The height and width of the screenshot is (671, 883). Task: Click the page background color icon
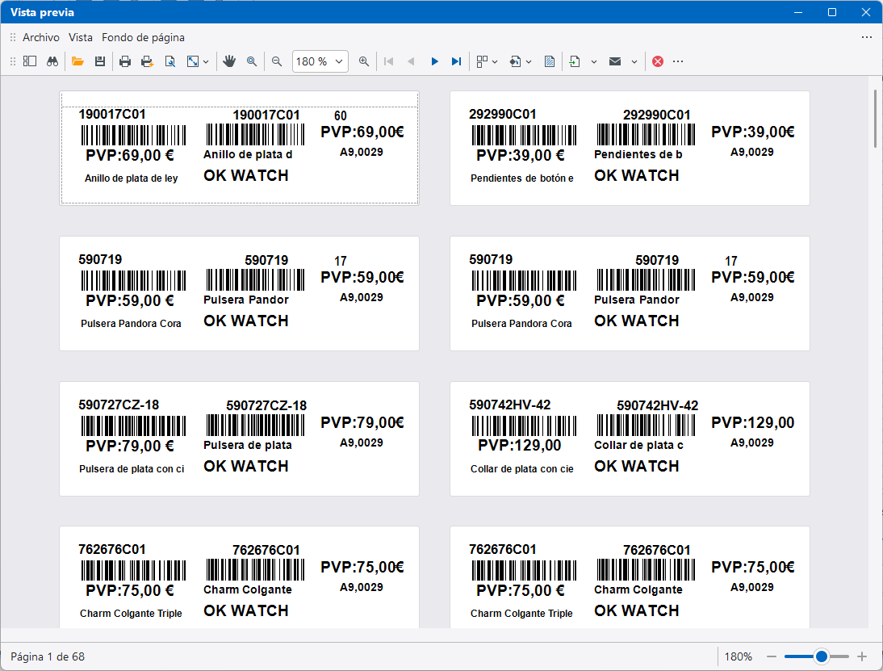click(515, 61)
